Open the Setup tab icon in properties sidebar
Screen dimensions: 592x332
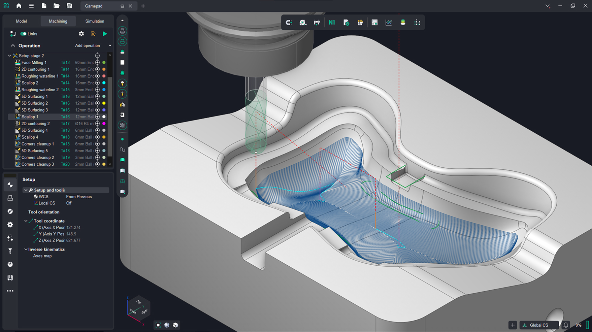point(10,185)
